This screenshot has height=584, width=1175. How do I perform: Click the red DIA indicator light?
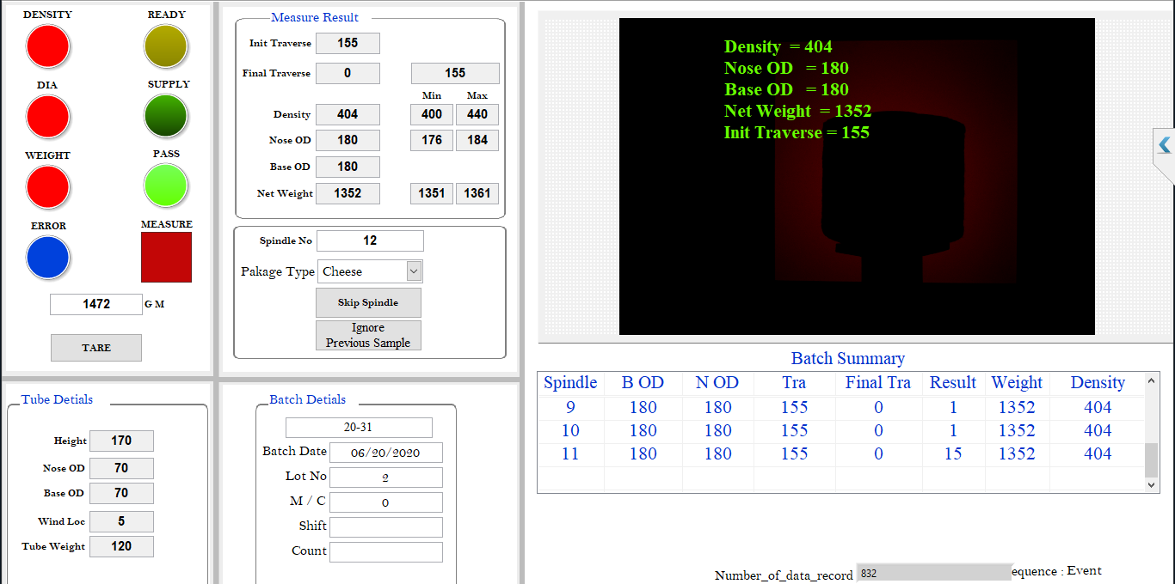[47, 117]
